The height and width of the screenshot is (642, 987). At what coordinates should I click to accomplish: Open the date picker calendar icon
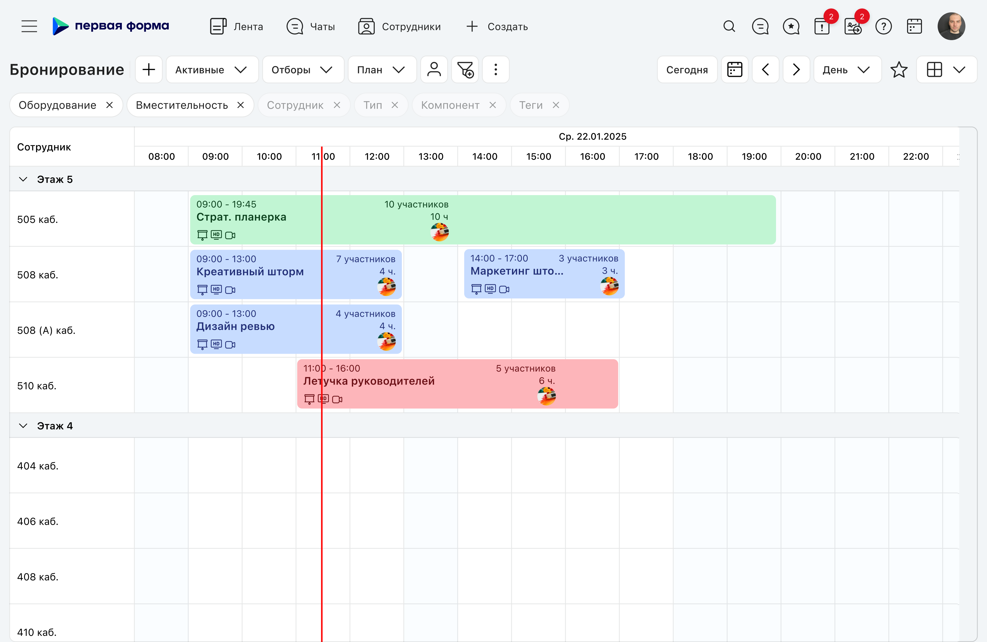point(734,70)
